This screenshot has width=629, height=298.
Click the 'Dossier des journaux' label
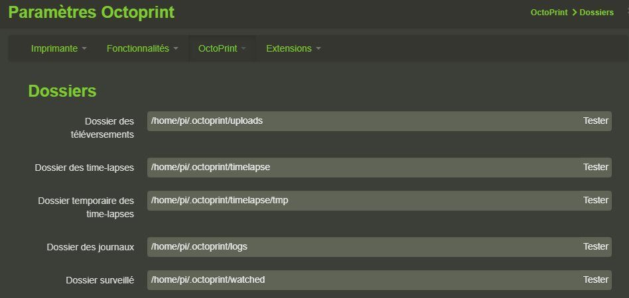90,247
